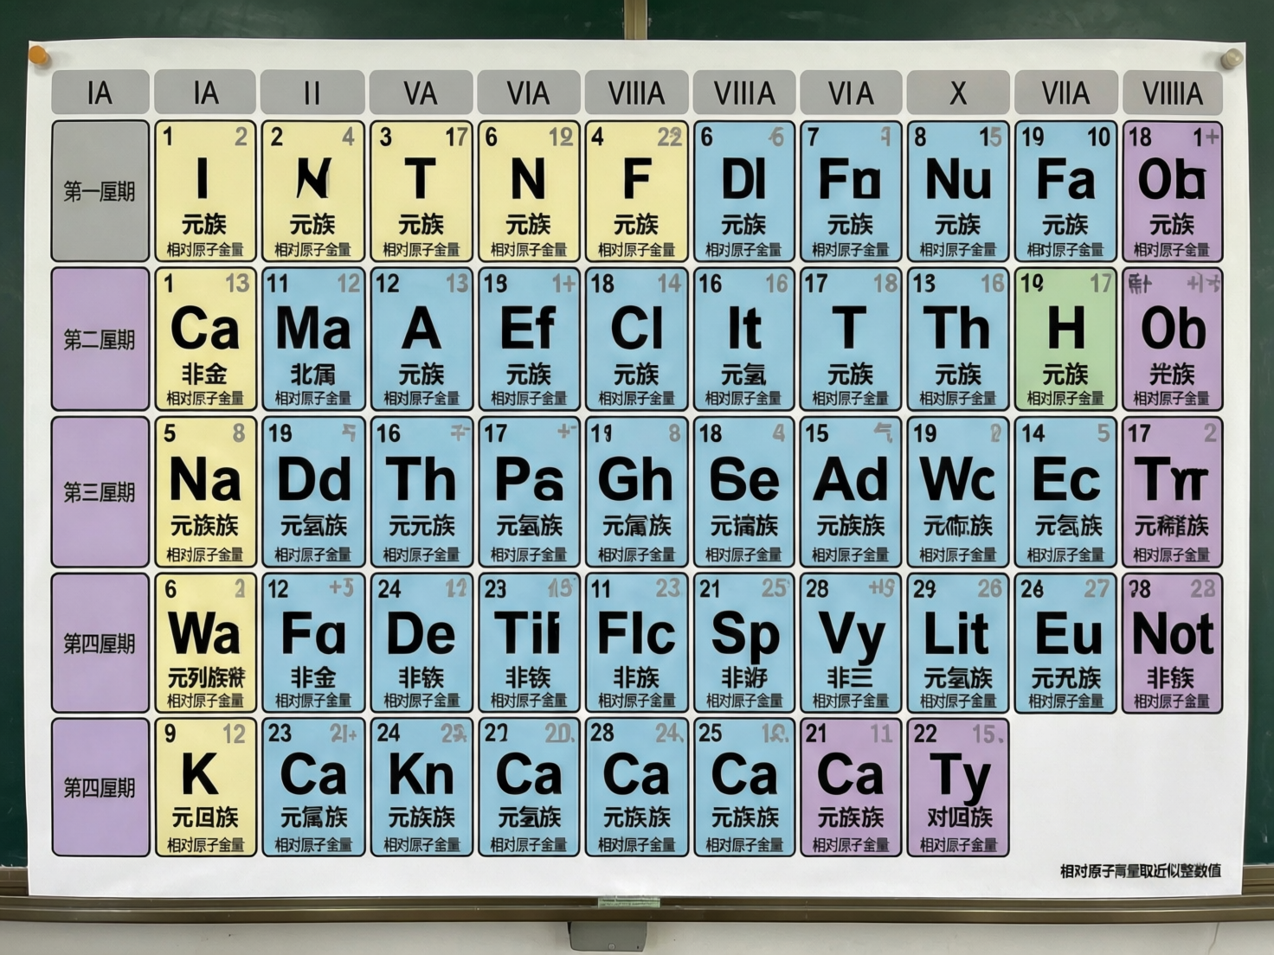Click the Ma element tile
Image resolution: width=1274 pixels, height=955 pixels.
312,338
